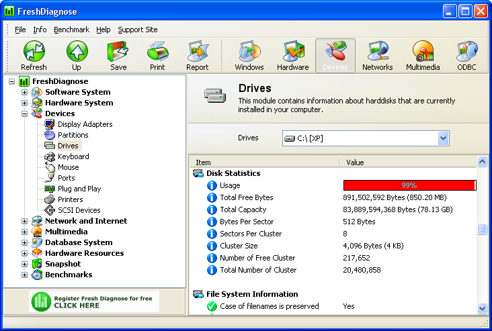This screenshot has width=492, height=331.
Task: Save using the Save toolbar icon
Action: coord(118,51)
